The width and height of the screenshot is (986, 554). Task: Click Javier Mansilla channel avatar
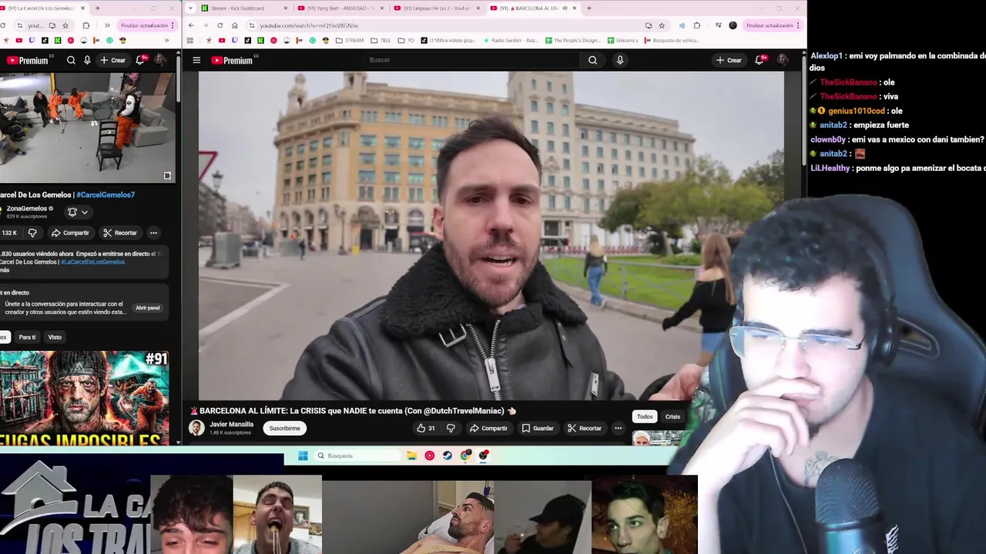coord(196,428)
